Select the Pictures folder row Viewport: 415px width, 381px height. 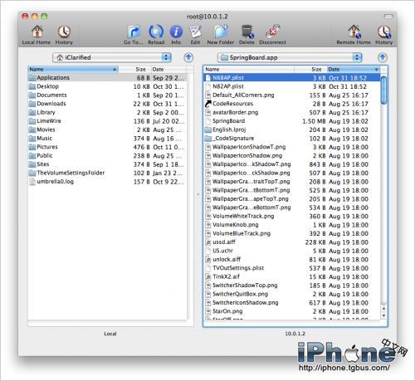point(107,147)
